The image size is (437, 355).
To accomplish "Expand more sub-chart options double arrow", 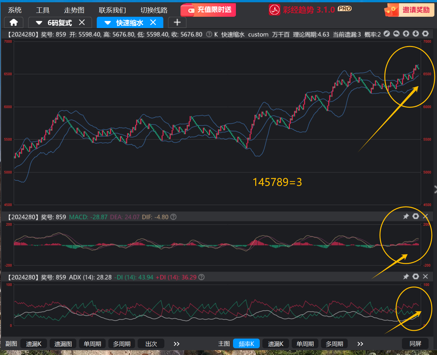I will (176, 344).
